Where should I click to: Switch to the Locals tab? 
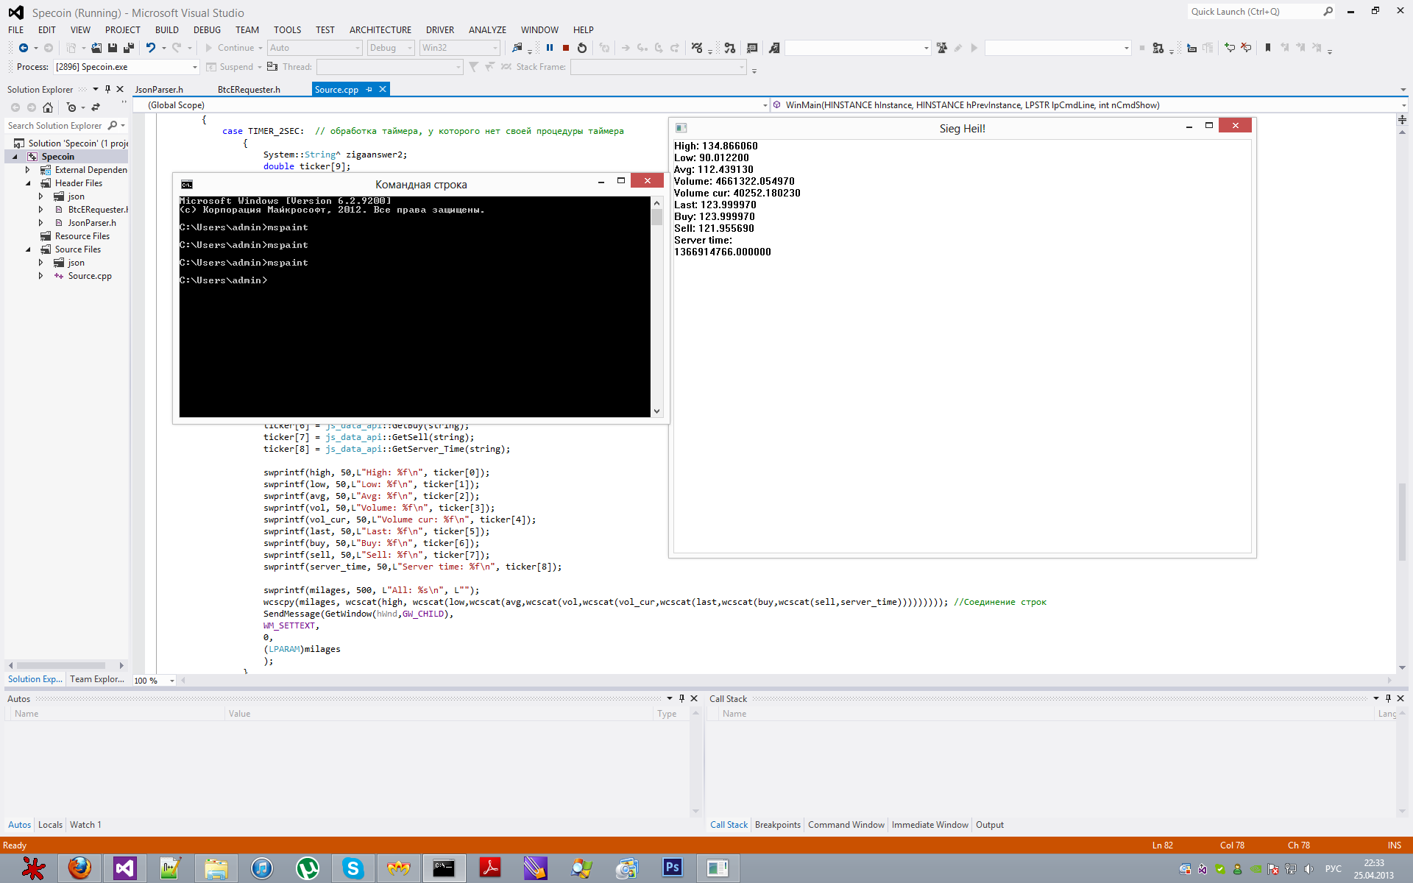tap(50, 825)
